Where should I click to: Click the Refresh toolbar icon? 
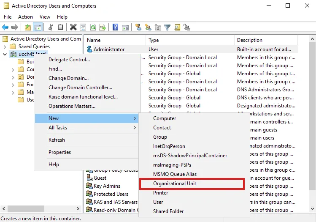tap(93, 27)
